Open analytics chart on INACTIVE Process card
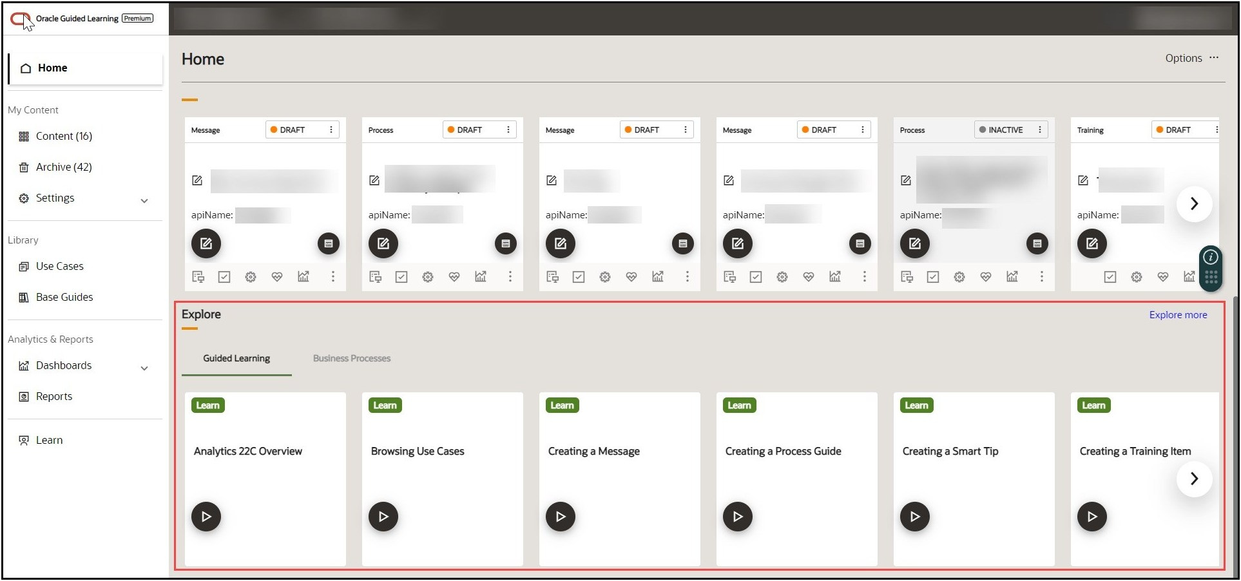 (x=1012, y=277)
